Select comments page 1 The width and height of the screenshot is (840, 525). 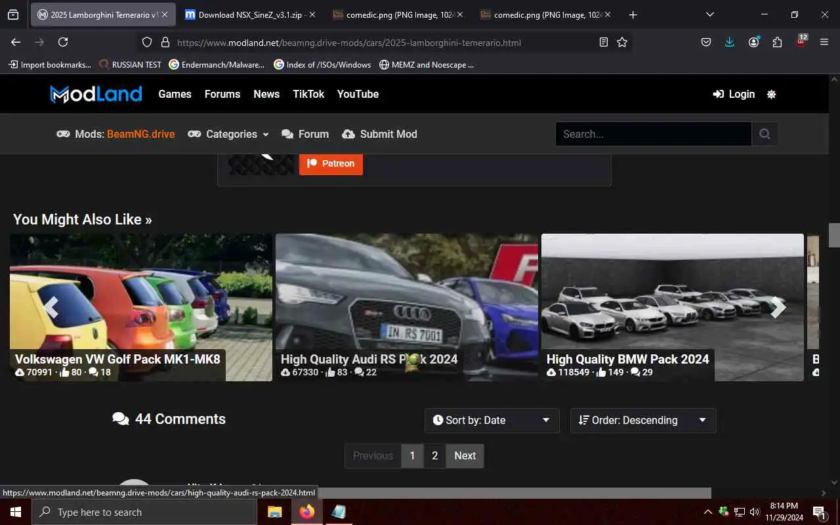click(412, 455)
